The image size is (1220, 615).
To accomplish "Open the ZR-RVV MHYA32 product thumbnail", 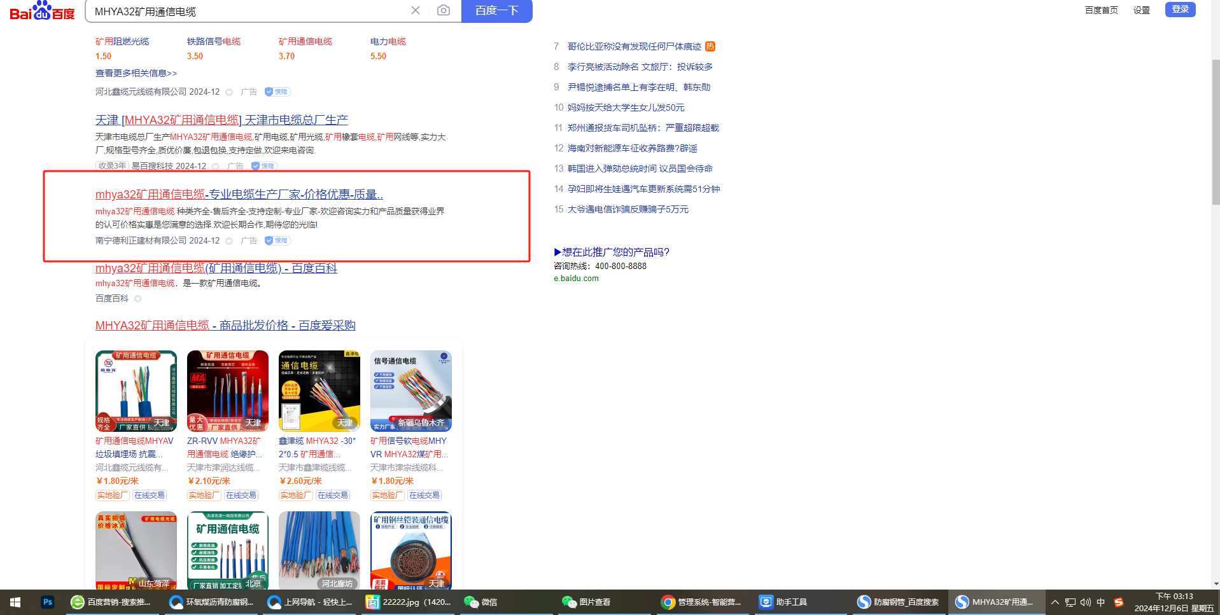I will click(228, 391).
